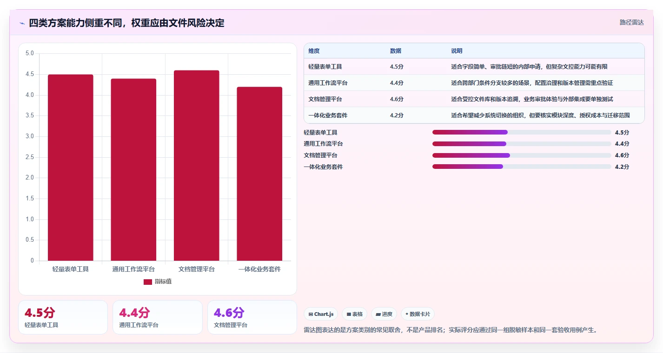Select the 数据卡片 chip
Screen dimensions: 663x353
coord(418,314)
